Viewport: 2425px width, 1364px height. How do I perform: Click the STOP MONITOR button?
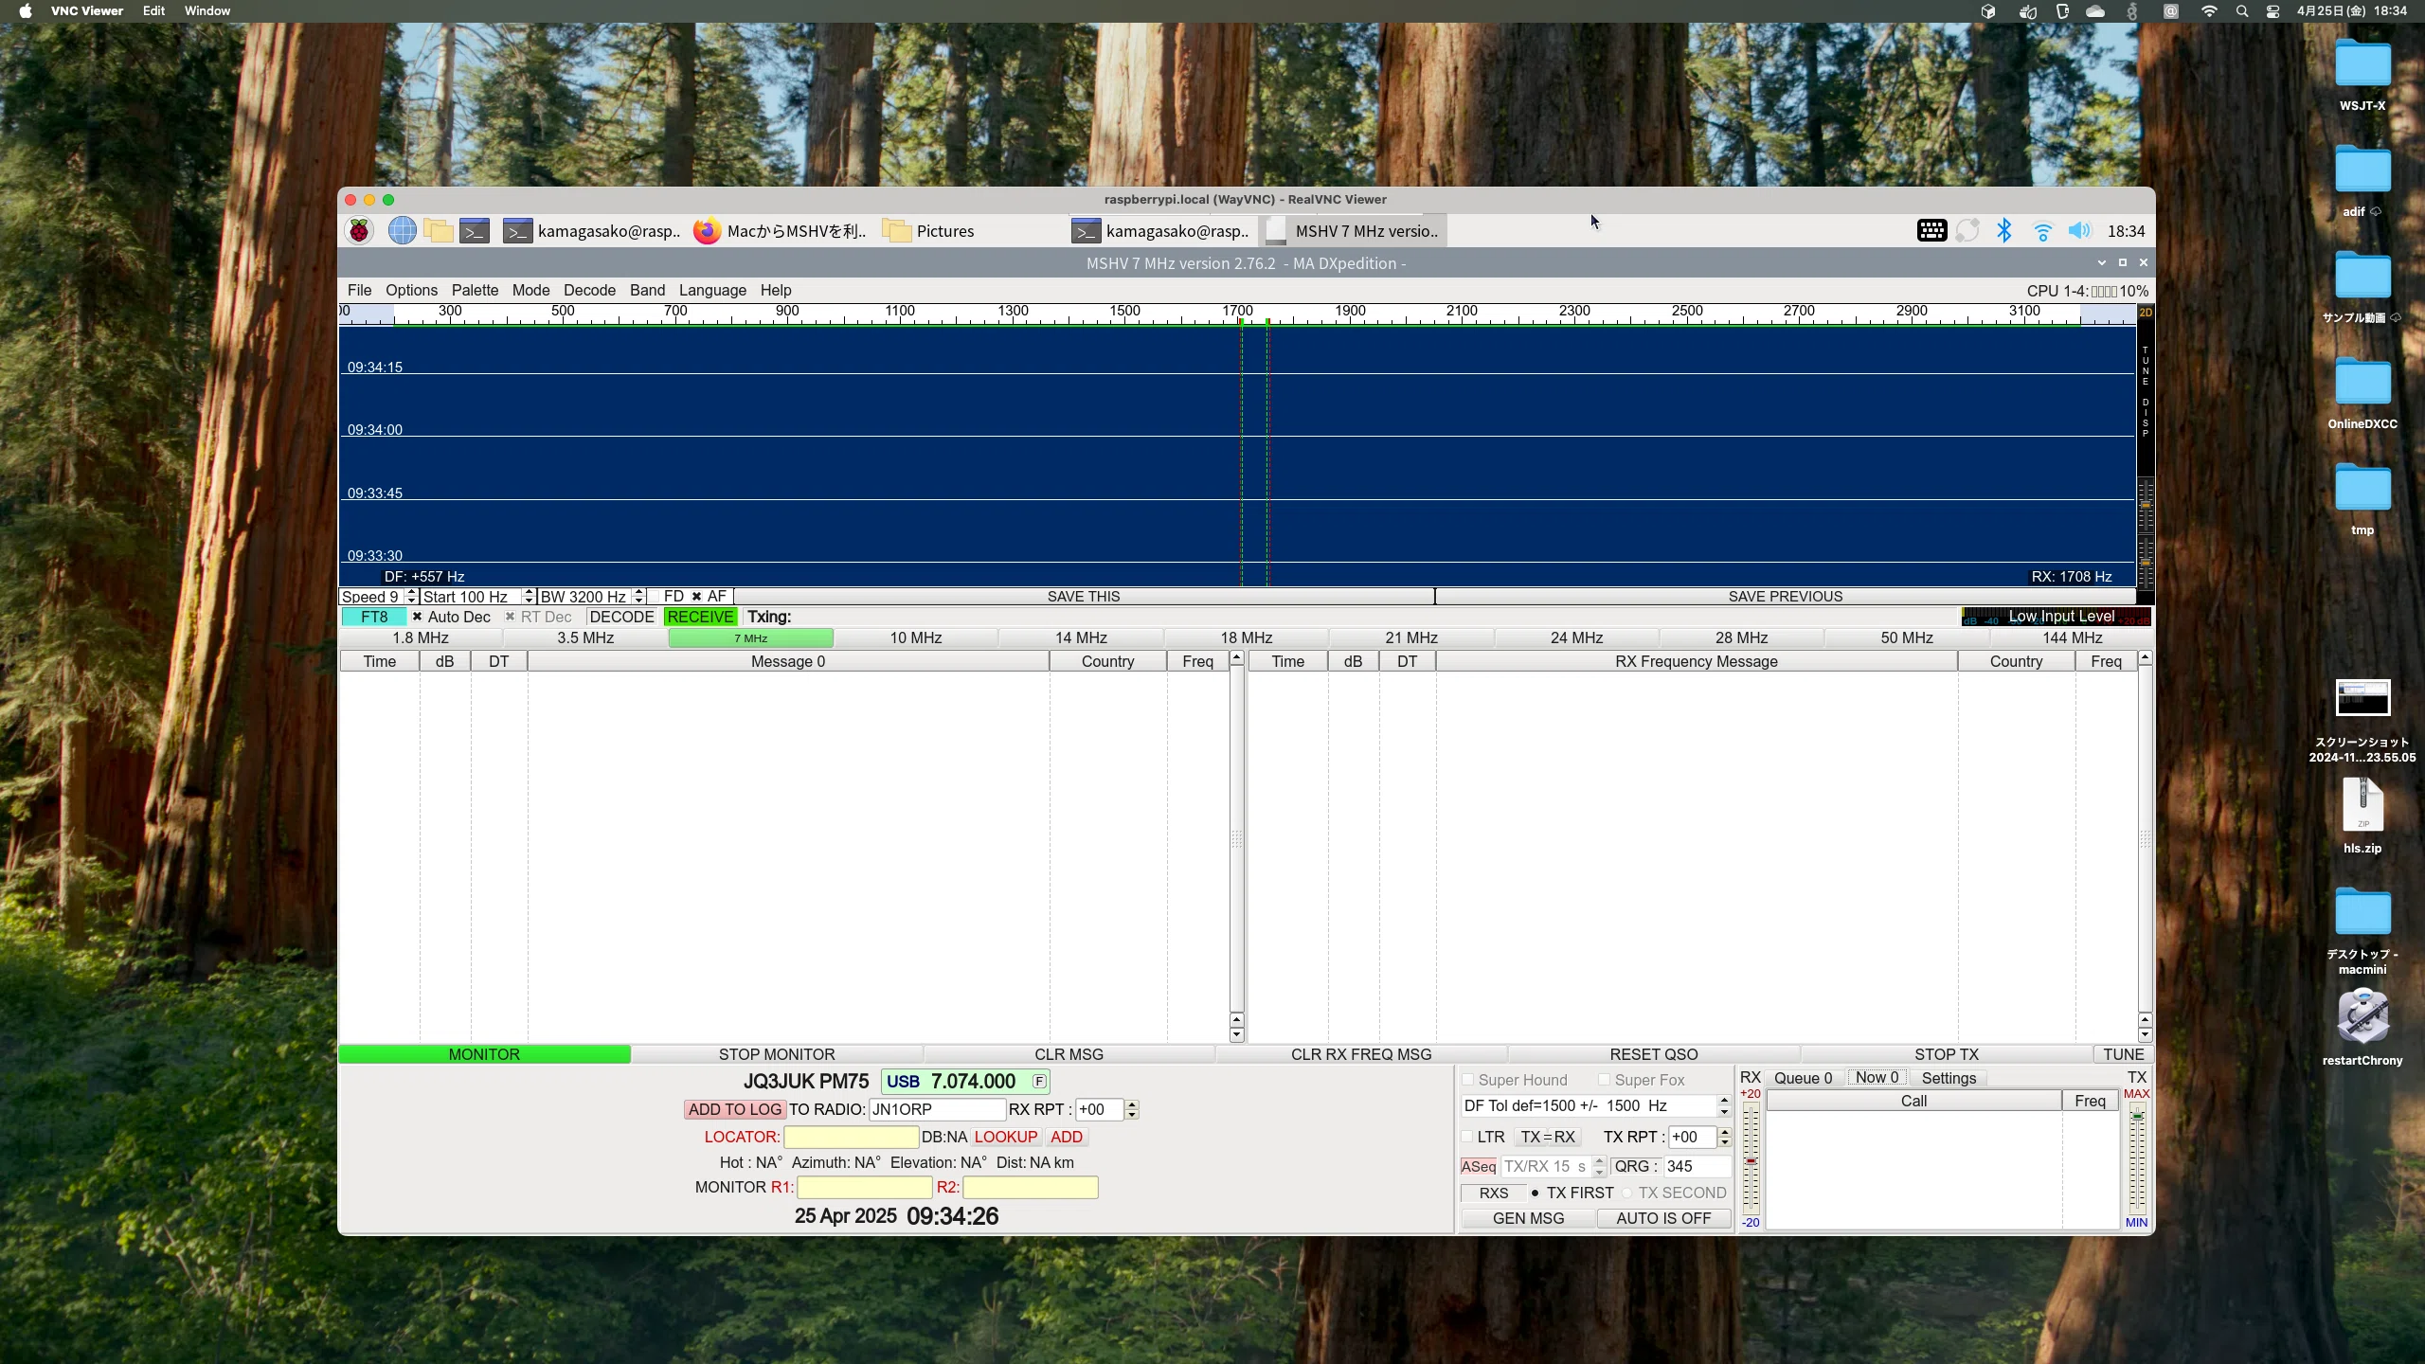point(777,1054)
